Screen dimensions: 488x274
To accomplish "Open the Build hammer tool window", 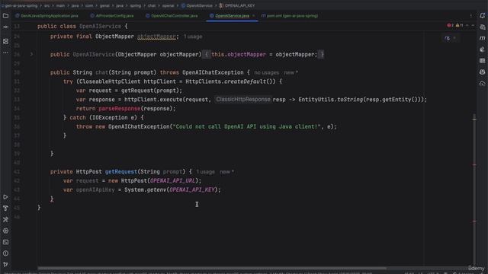I will coord(5,208).
